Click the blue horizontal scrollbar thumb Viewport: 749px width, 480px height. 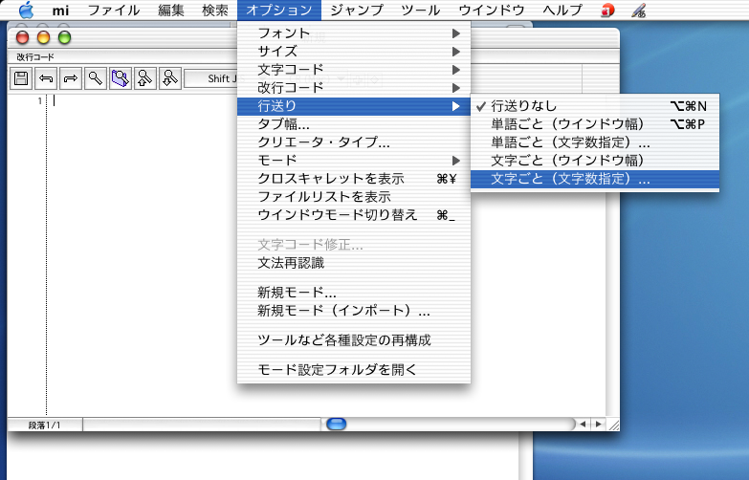click(x=336, y=424)
